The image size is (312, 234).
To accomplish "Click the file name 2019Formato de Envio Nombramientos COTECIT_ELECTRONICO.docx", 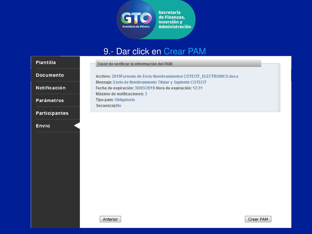I will (175, 76).
